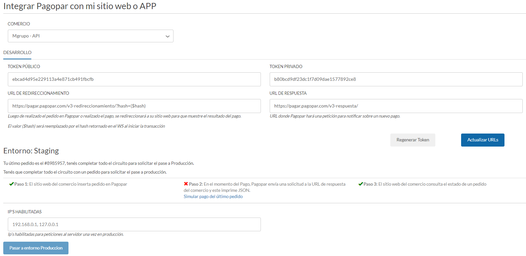Click the Paso 2 description text

pos(264,187)
